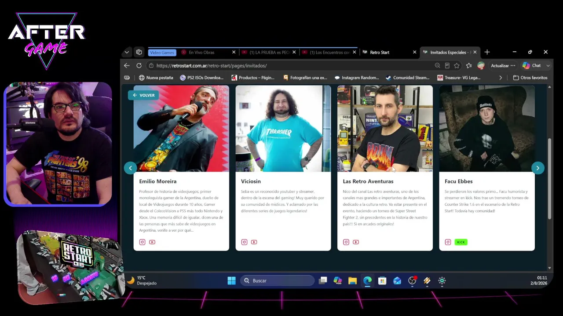Screen dimensions: 563x316
Task: Open Emilio Moreira's guest photo
Action: [181, 129]
